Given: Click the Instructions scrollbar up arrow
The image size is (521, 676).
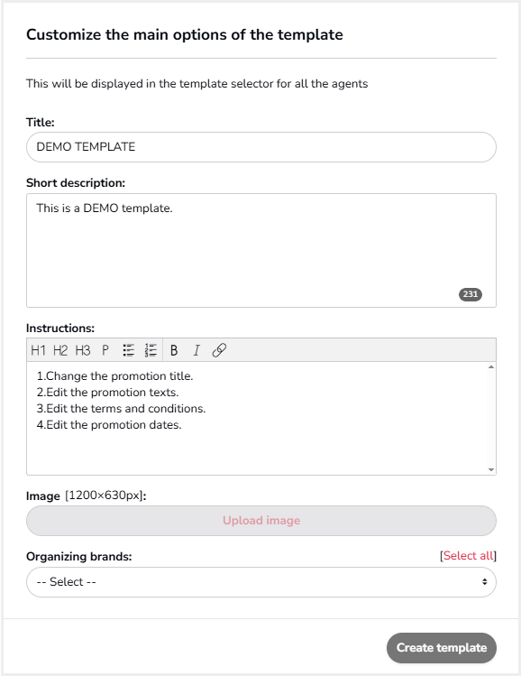Looking at the screenshot, I should [491, 367].
